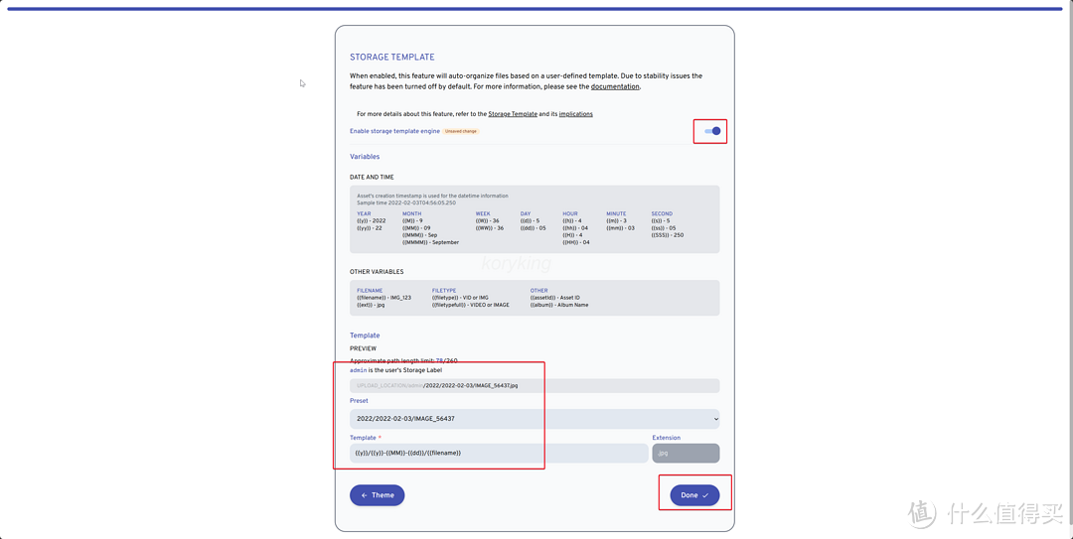Click the STORAGE TEMPLATE title
This screenshot has height=539, width=1073.
391,58
